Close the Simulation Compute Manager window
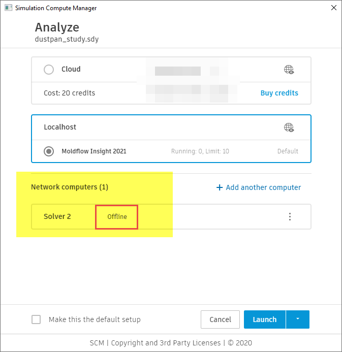 [333, 8]
